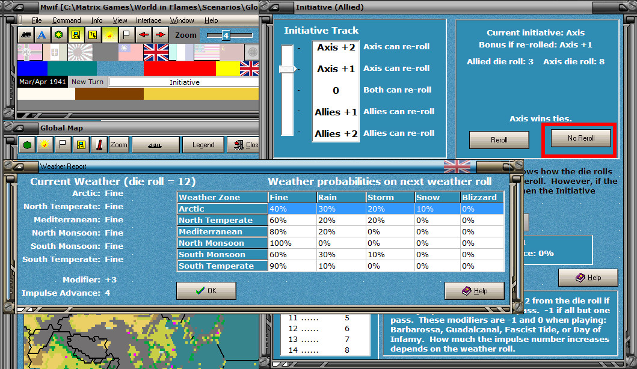Viewport: 637px width, 369px height.
Task: Open the Interface menu
Action: (149, 20)
